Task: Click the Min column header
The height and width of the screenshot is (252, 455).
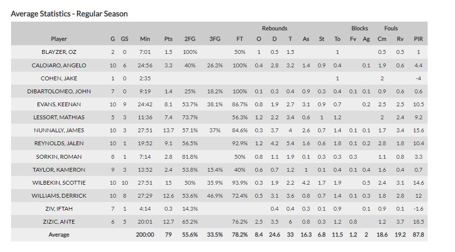Action: click(x=145, y=39)
